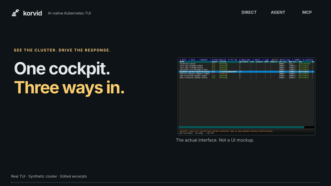Click the teal horizontal scrollbar in terminal
This screenshot has width=331, height=186.
[241, 127]
